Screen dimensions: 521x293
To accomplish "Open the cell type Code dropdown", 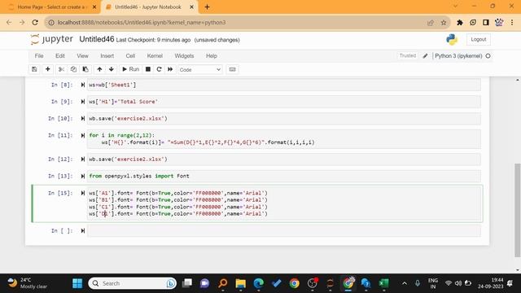I will coord(199,69).
